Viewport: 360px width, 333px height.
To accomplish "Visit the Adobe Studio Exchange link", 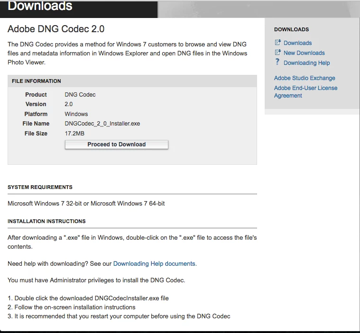I will tap(305, 78).
